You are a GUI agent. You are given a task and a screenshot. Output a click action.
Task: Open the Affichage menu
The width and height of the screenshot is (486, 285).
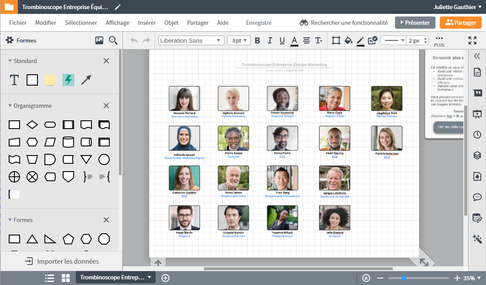117,23
